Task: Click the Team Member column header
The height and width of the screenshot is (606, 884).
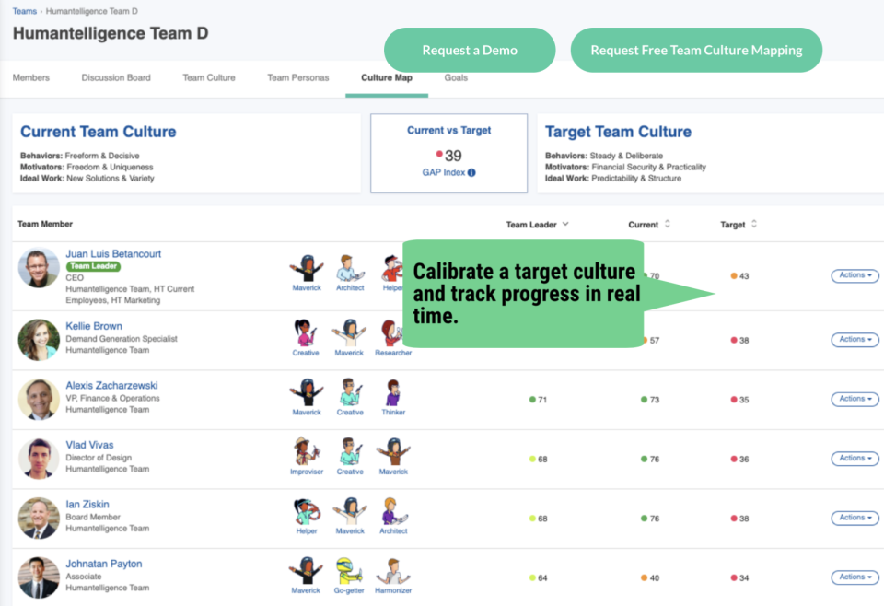Action: (45, 224)
